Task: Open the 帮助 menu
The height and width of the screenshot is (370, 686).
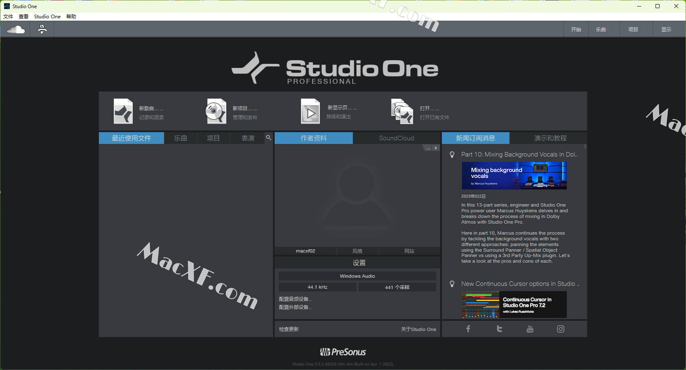Action: click(x=71, y=17)
